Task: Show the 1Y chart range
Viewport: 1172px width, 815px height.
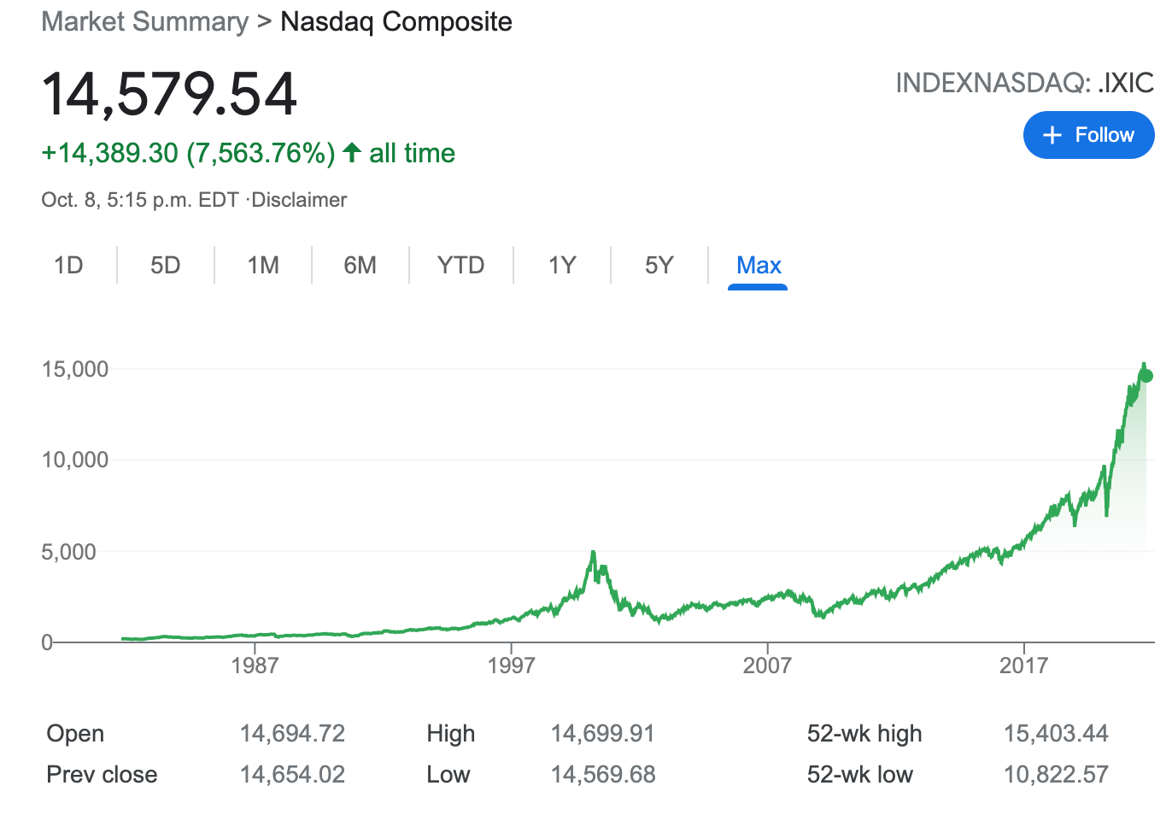Action: (x=562, y=265)
